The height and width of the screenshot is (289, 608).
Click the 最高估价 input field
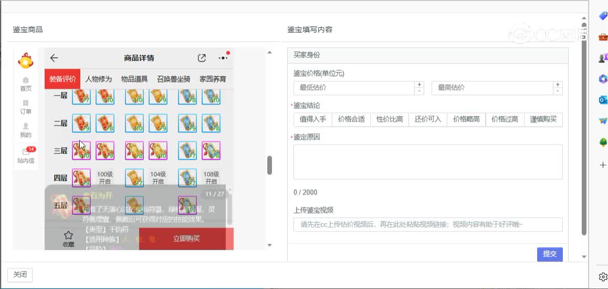[492, 88]
